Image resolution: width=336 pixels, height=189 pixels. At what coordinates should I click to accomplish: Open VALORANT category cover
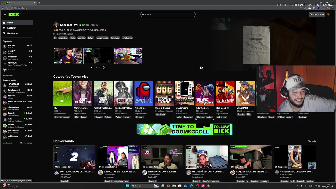point(245,93)
